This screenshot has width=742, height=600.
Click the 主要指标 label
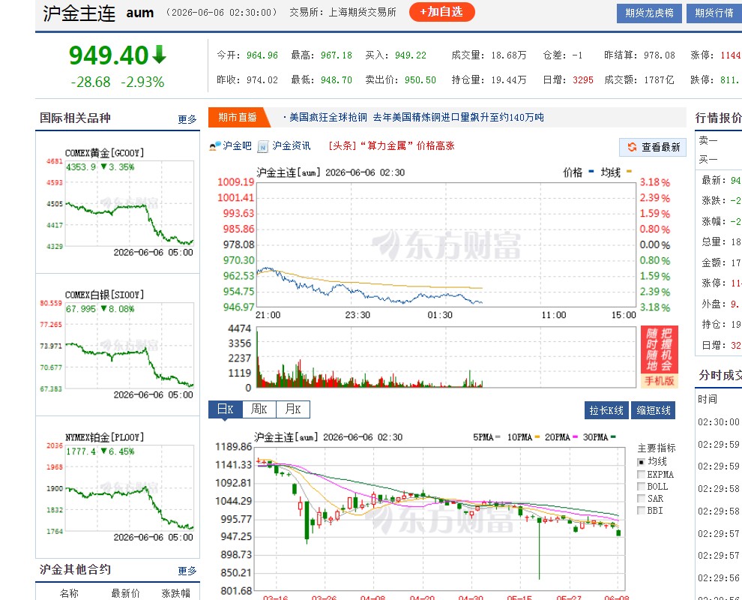(x=657, y=448)
